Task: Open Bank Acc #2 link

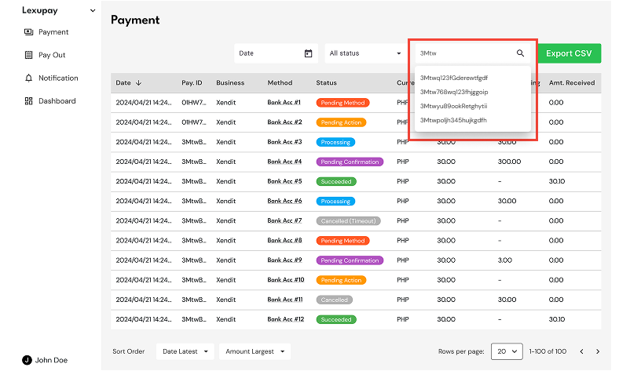Action: tap(284, 122)
